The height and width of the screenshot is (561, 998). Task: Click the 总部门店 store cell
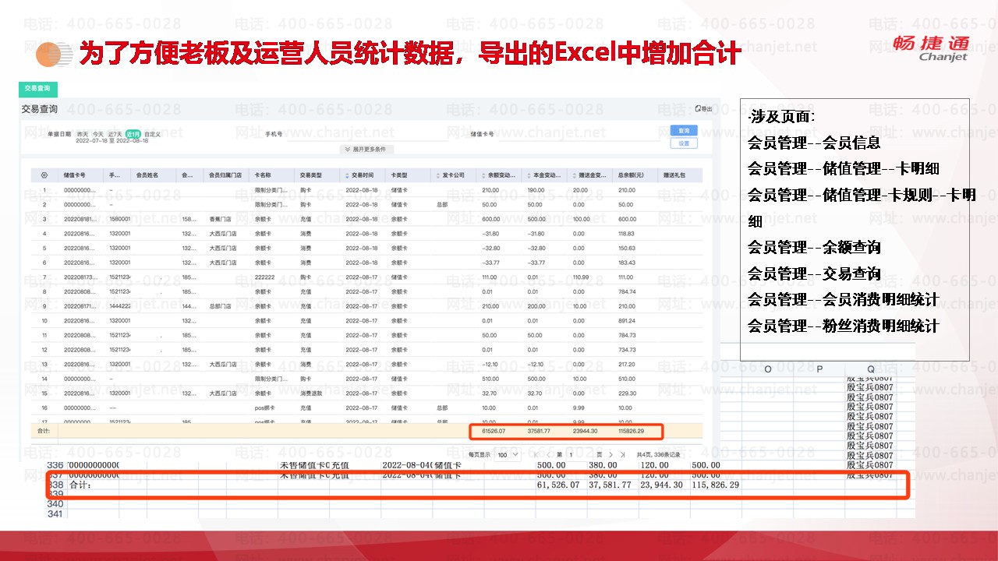point(221,306)
